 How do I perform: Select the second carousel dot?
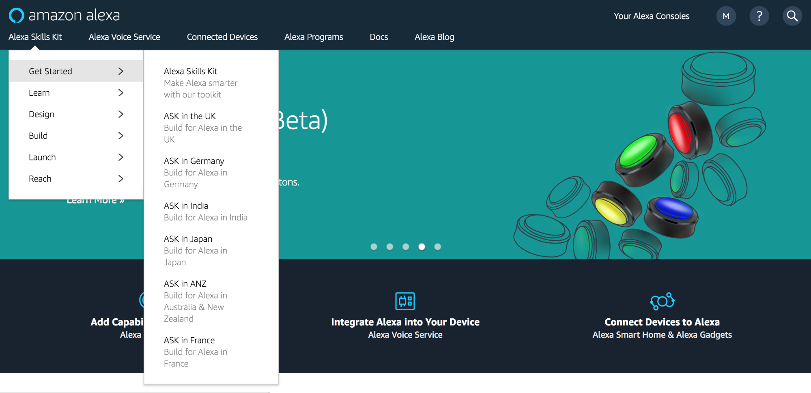point(389,246)
